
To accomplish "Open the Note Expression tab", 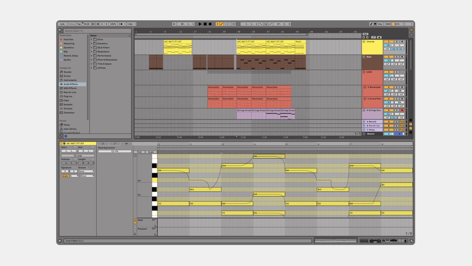I will click(x=127, y=144).
